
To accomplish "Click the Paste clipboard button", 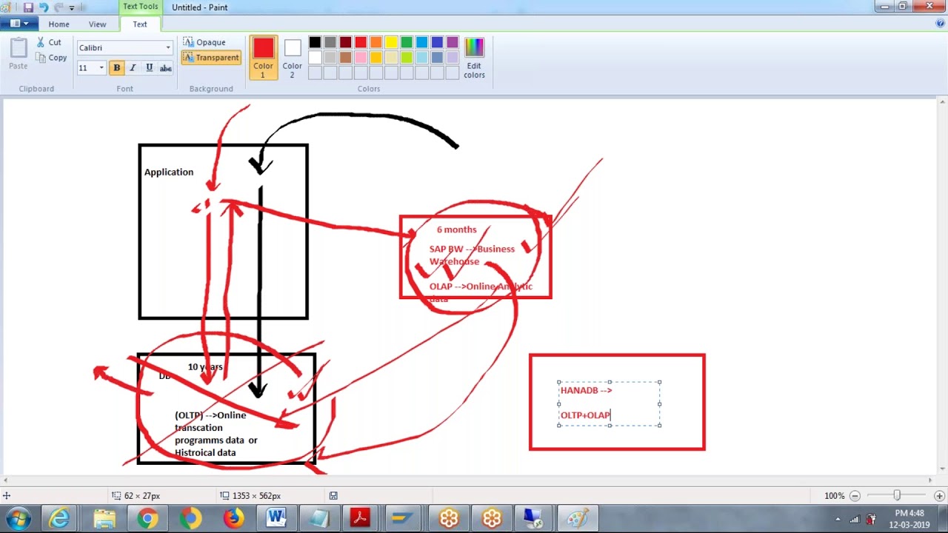I will point(19,55).
